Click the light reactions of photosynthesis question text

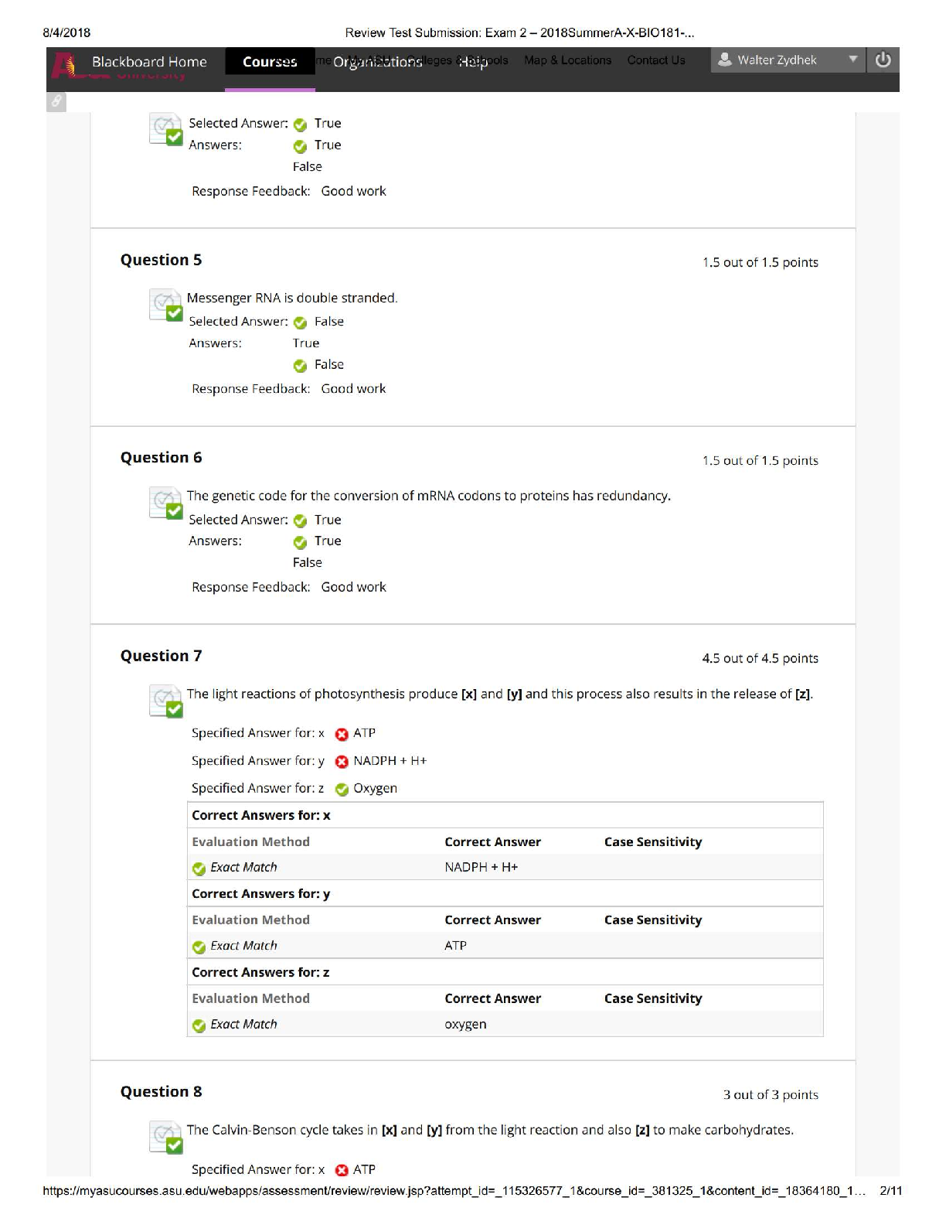click(500, 694)
